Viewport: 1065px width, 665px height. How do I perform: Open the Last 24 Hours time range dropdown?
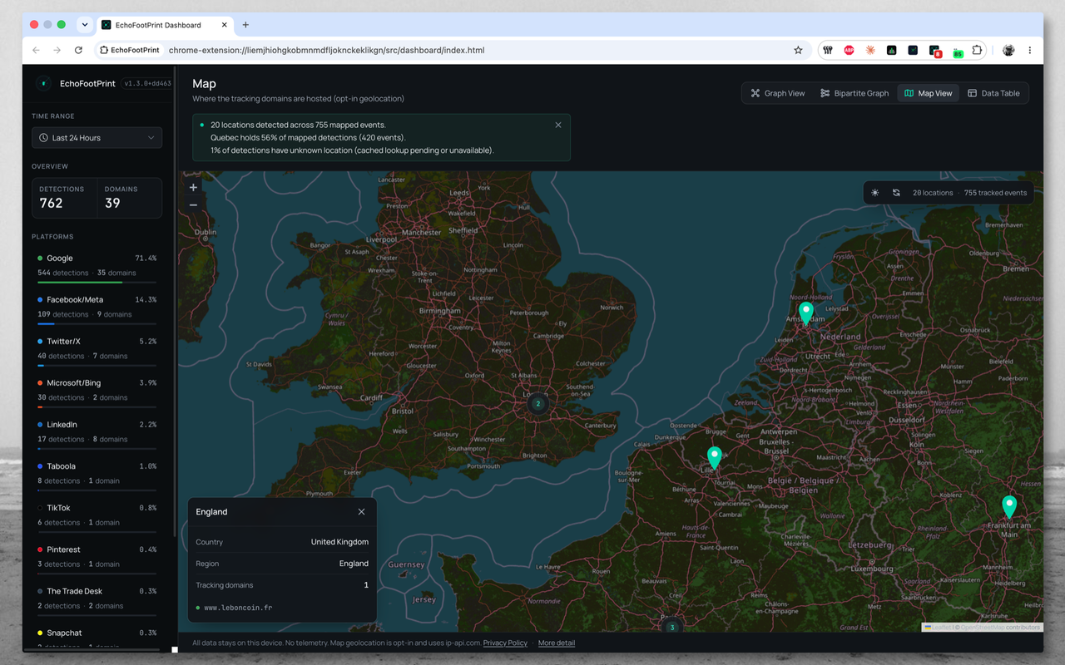[x=97, y=138]
